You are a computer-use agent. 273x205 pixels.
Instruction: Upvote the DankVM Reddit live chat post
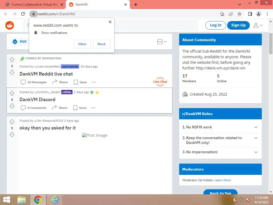click(x=12, y=60)
